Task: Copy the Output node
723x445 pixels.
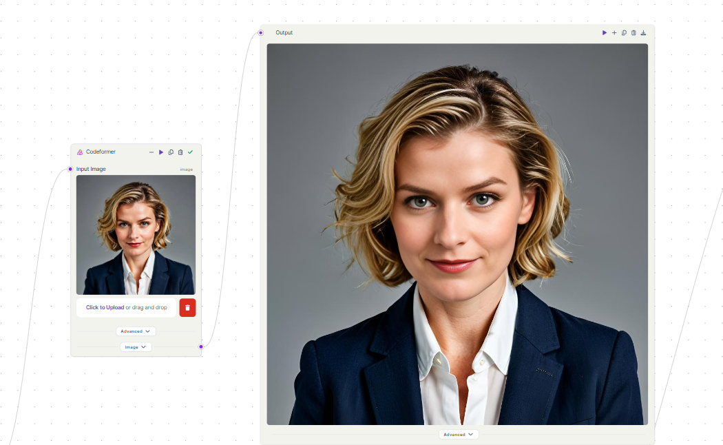Action: tap(624, 32)
